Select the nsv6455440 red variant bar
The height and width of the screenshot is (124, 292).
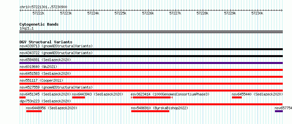point(237,97)
